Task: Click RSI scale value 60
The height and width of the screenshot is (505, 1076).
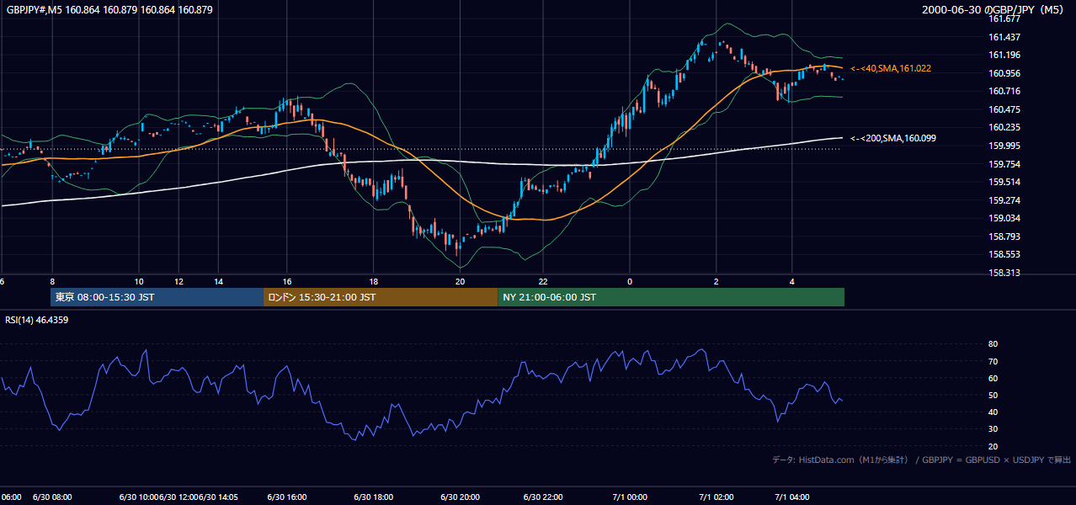Action: coord(993,378)
